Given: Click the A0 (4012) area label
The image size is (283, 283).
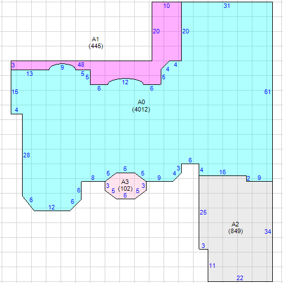Looking at the screenshot, I should click(x=141, y=106).
